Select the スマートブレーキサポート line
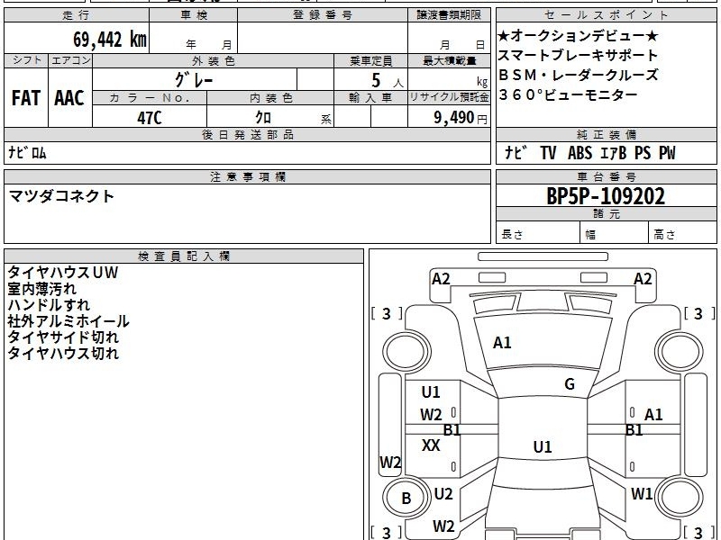Screen dimensions: 721x540 tap(578, 56)
